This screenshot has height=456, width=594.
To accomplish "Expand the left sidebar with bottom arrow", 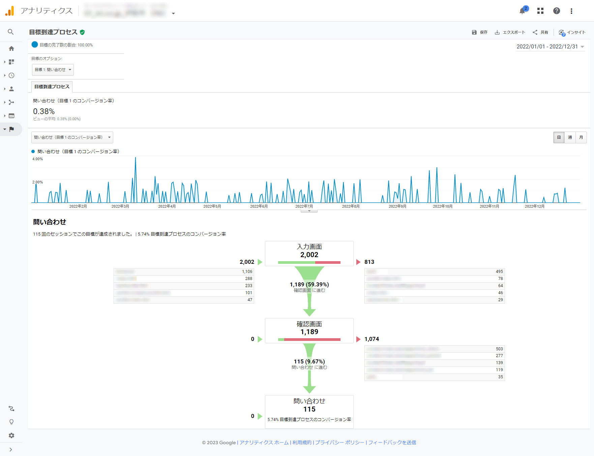I will pyautogui.click(x=11, y=450).
